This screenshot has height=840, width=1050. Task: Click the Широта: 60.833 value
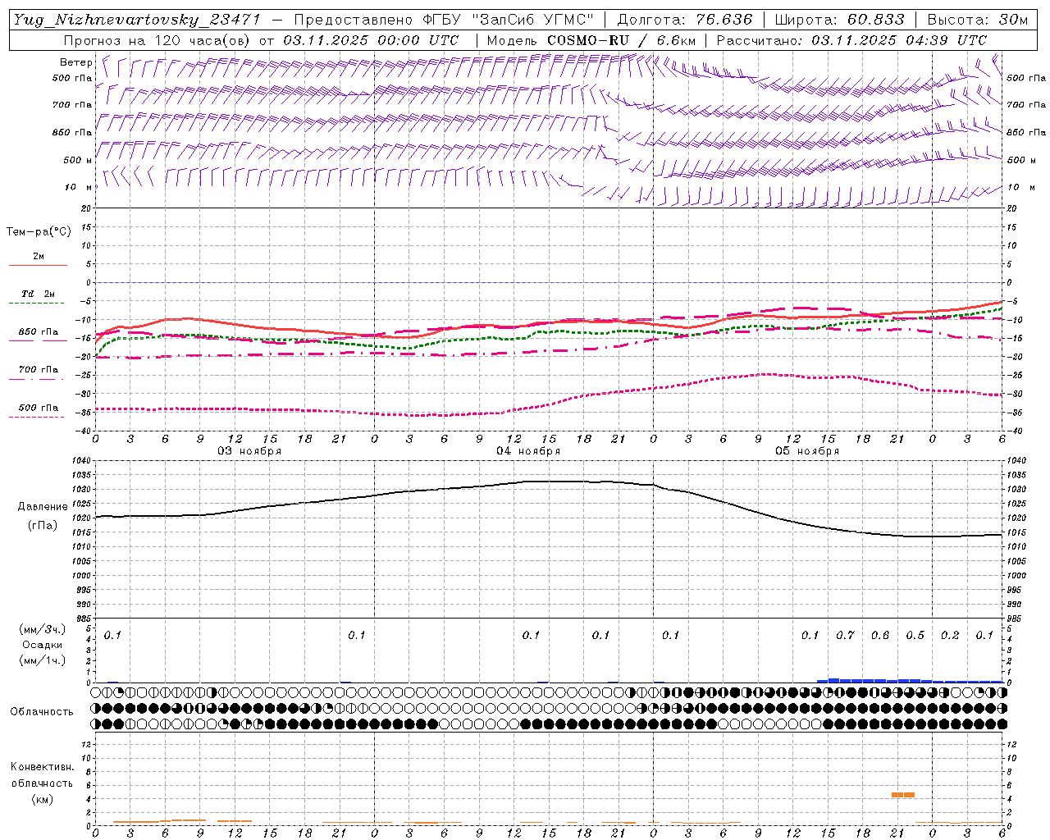tap(839, 20)
